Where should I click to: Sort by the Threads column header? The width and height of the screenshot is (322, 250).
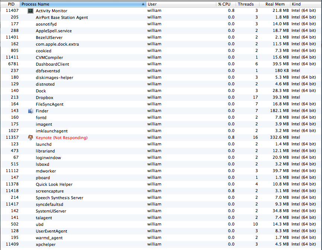pos(248,4)
